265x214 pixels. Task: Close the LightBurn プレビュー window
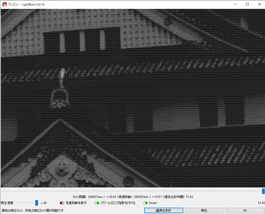point(259,4)
